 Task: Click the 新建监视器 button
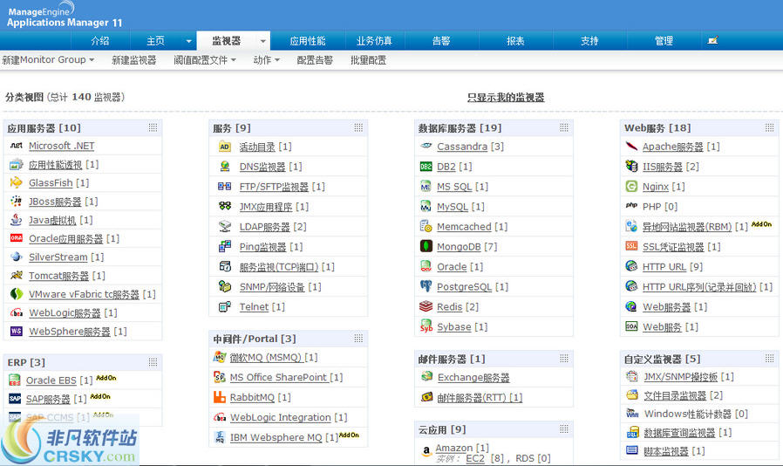pos(133,60)
